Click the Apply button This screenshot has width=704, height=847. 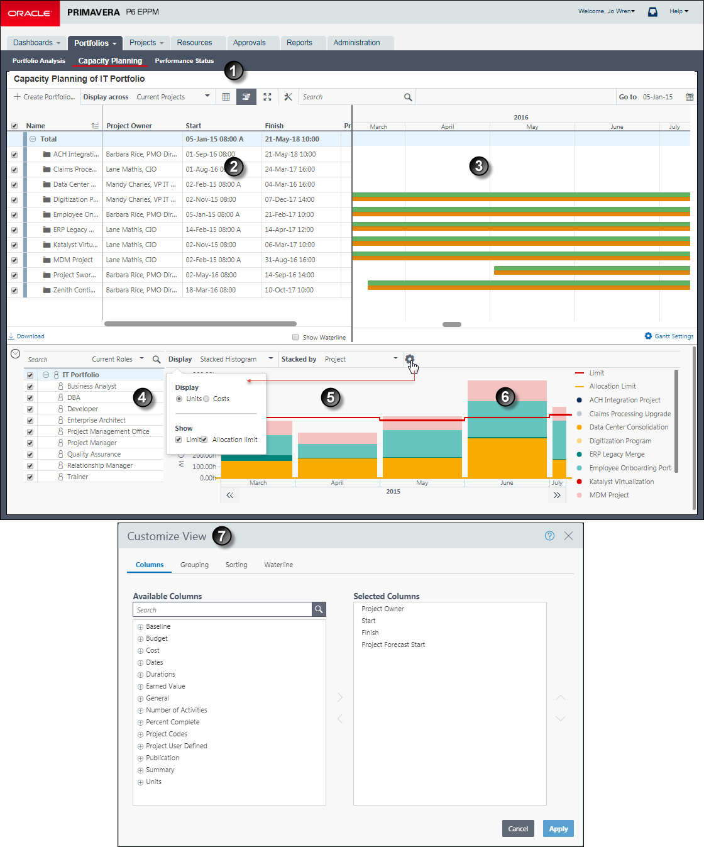tap(558, 829)
